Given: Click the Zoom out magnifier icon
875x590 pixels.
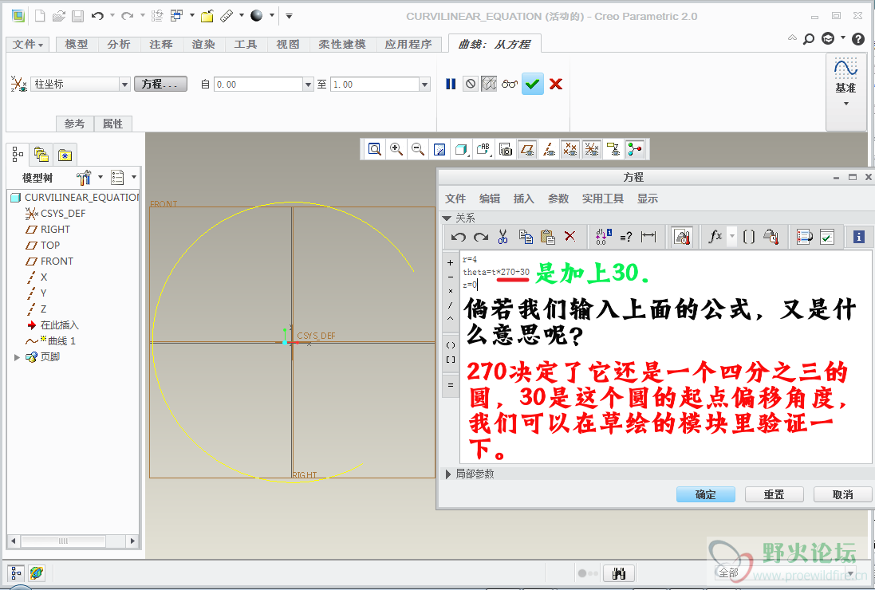Looking at the screenshot, I should pos(417,149).
